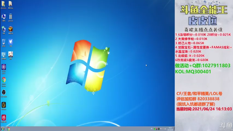233x131 pixels.
Task: Click the 当前时间 timestamp text
Action: click(204, 109)
